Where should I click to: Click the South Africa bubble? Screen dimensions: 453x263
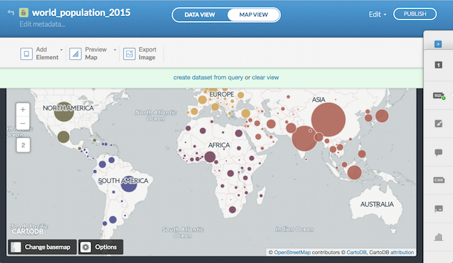[232, 209]
